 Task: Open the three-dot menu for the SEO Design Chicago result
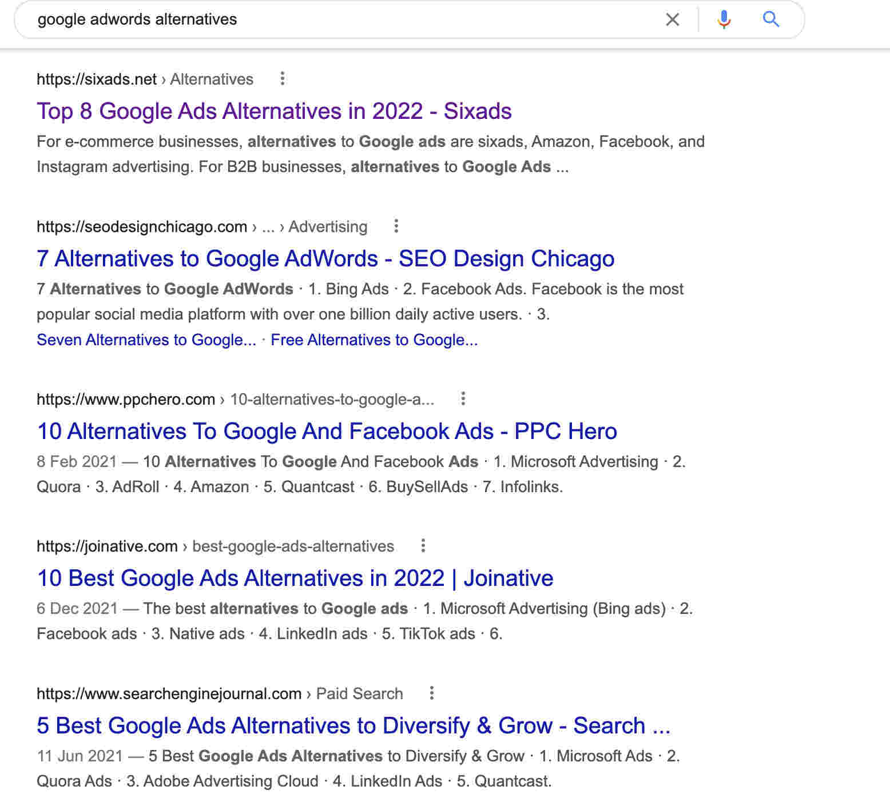pos(396,226)
